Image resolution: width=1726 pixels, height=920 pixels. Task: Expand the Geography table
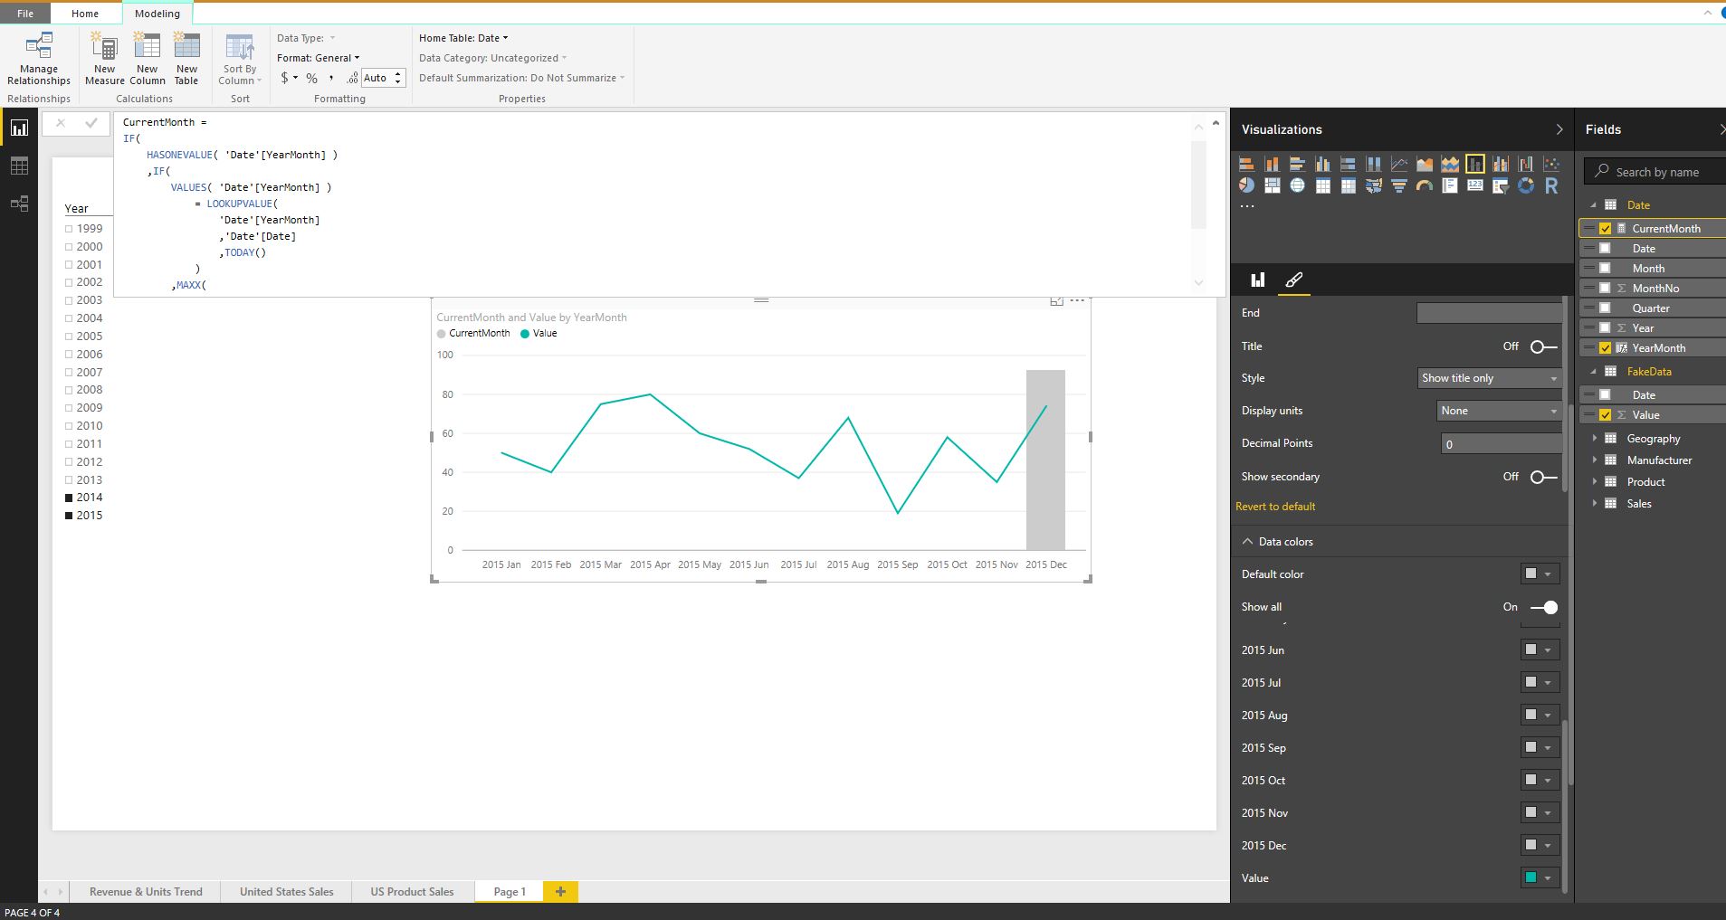click(x=1595, y=438)
